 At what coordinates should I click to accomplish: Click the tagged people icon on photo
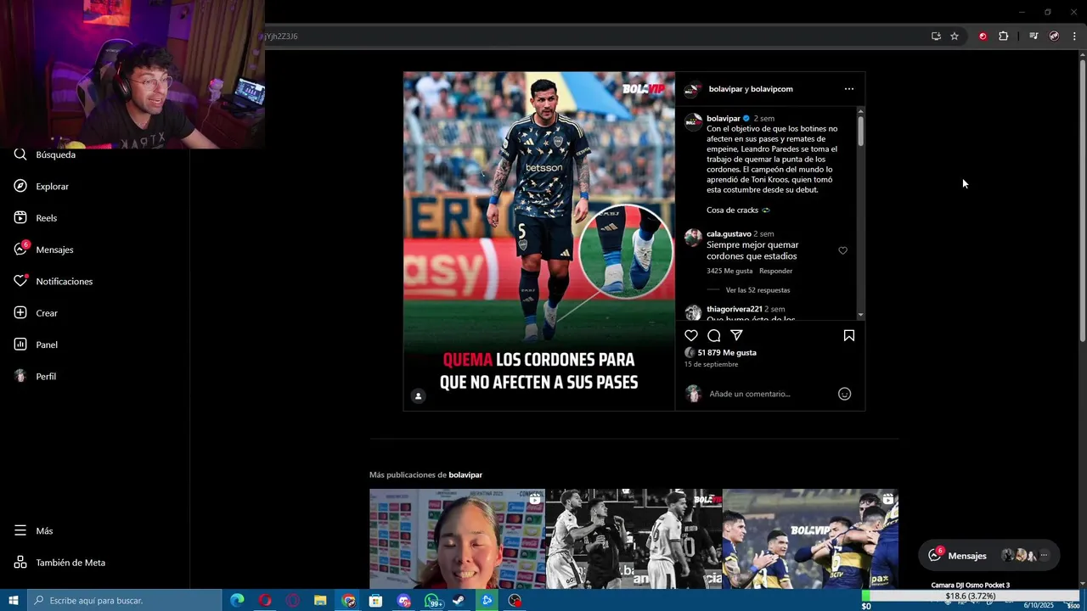coord(418,395)
